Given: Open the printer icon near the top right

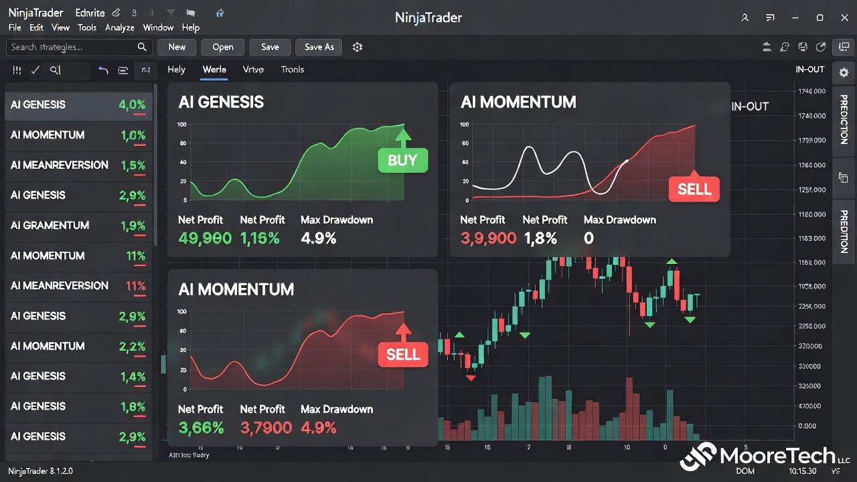Looking at the screenshot, I should (803, 47).
